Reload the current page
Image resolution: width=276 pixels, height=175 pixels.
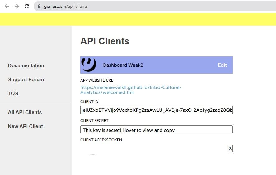tap(27, 6)
